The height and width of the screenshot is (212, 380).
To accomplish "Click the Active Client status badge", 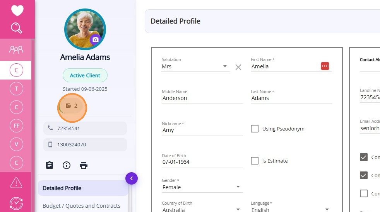I will point(85,75).
